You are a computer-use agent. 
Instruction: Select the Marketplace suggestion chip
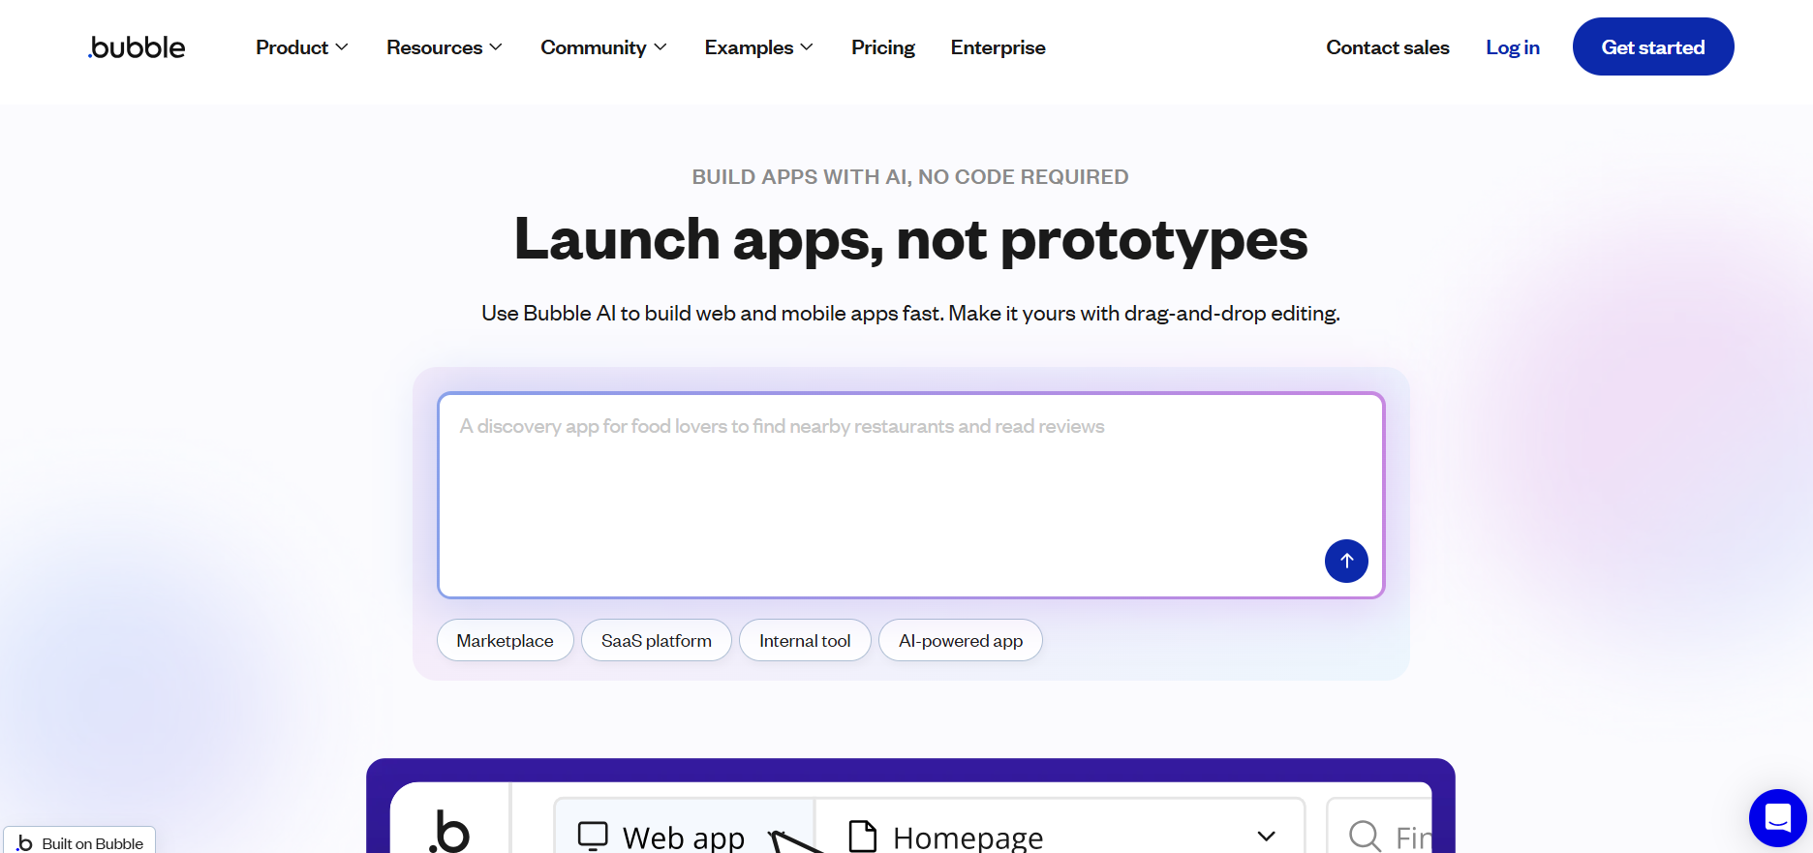tap(505, 640)
